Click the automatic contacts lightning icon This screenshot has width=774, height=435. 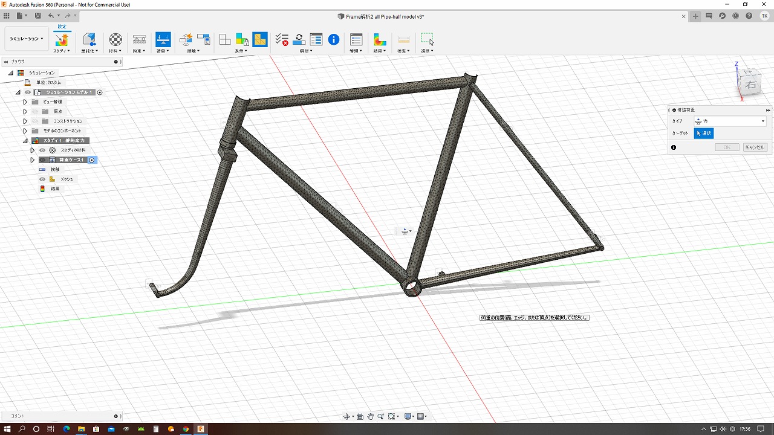186,40
